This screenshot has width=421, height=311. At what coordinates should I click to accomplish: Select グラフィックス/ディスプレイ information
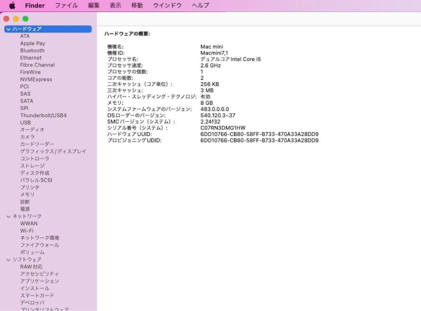(53, 151)
